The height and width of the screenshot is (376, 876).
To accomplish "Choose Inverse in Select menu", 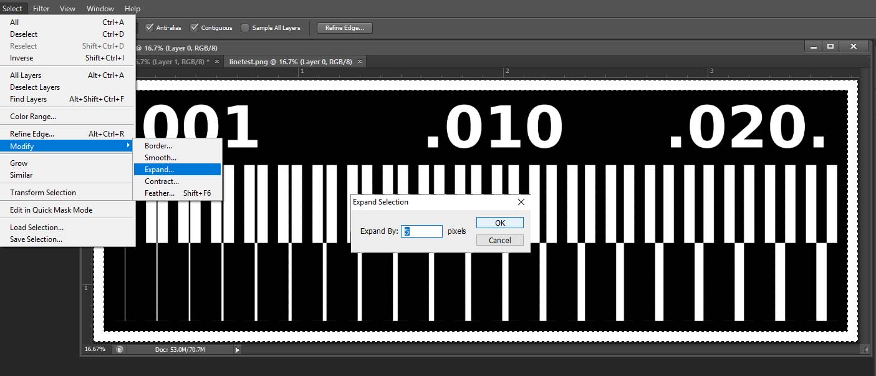I will (x=67, y=58).
